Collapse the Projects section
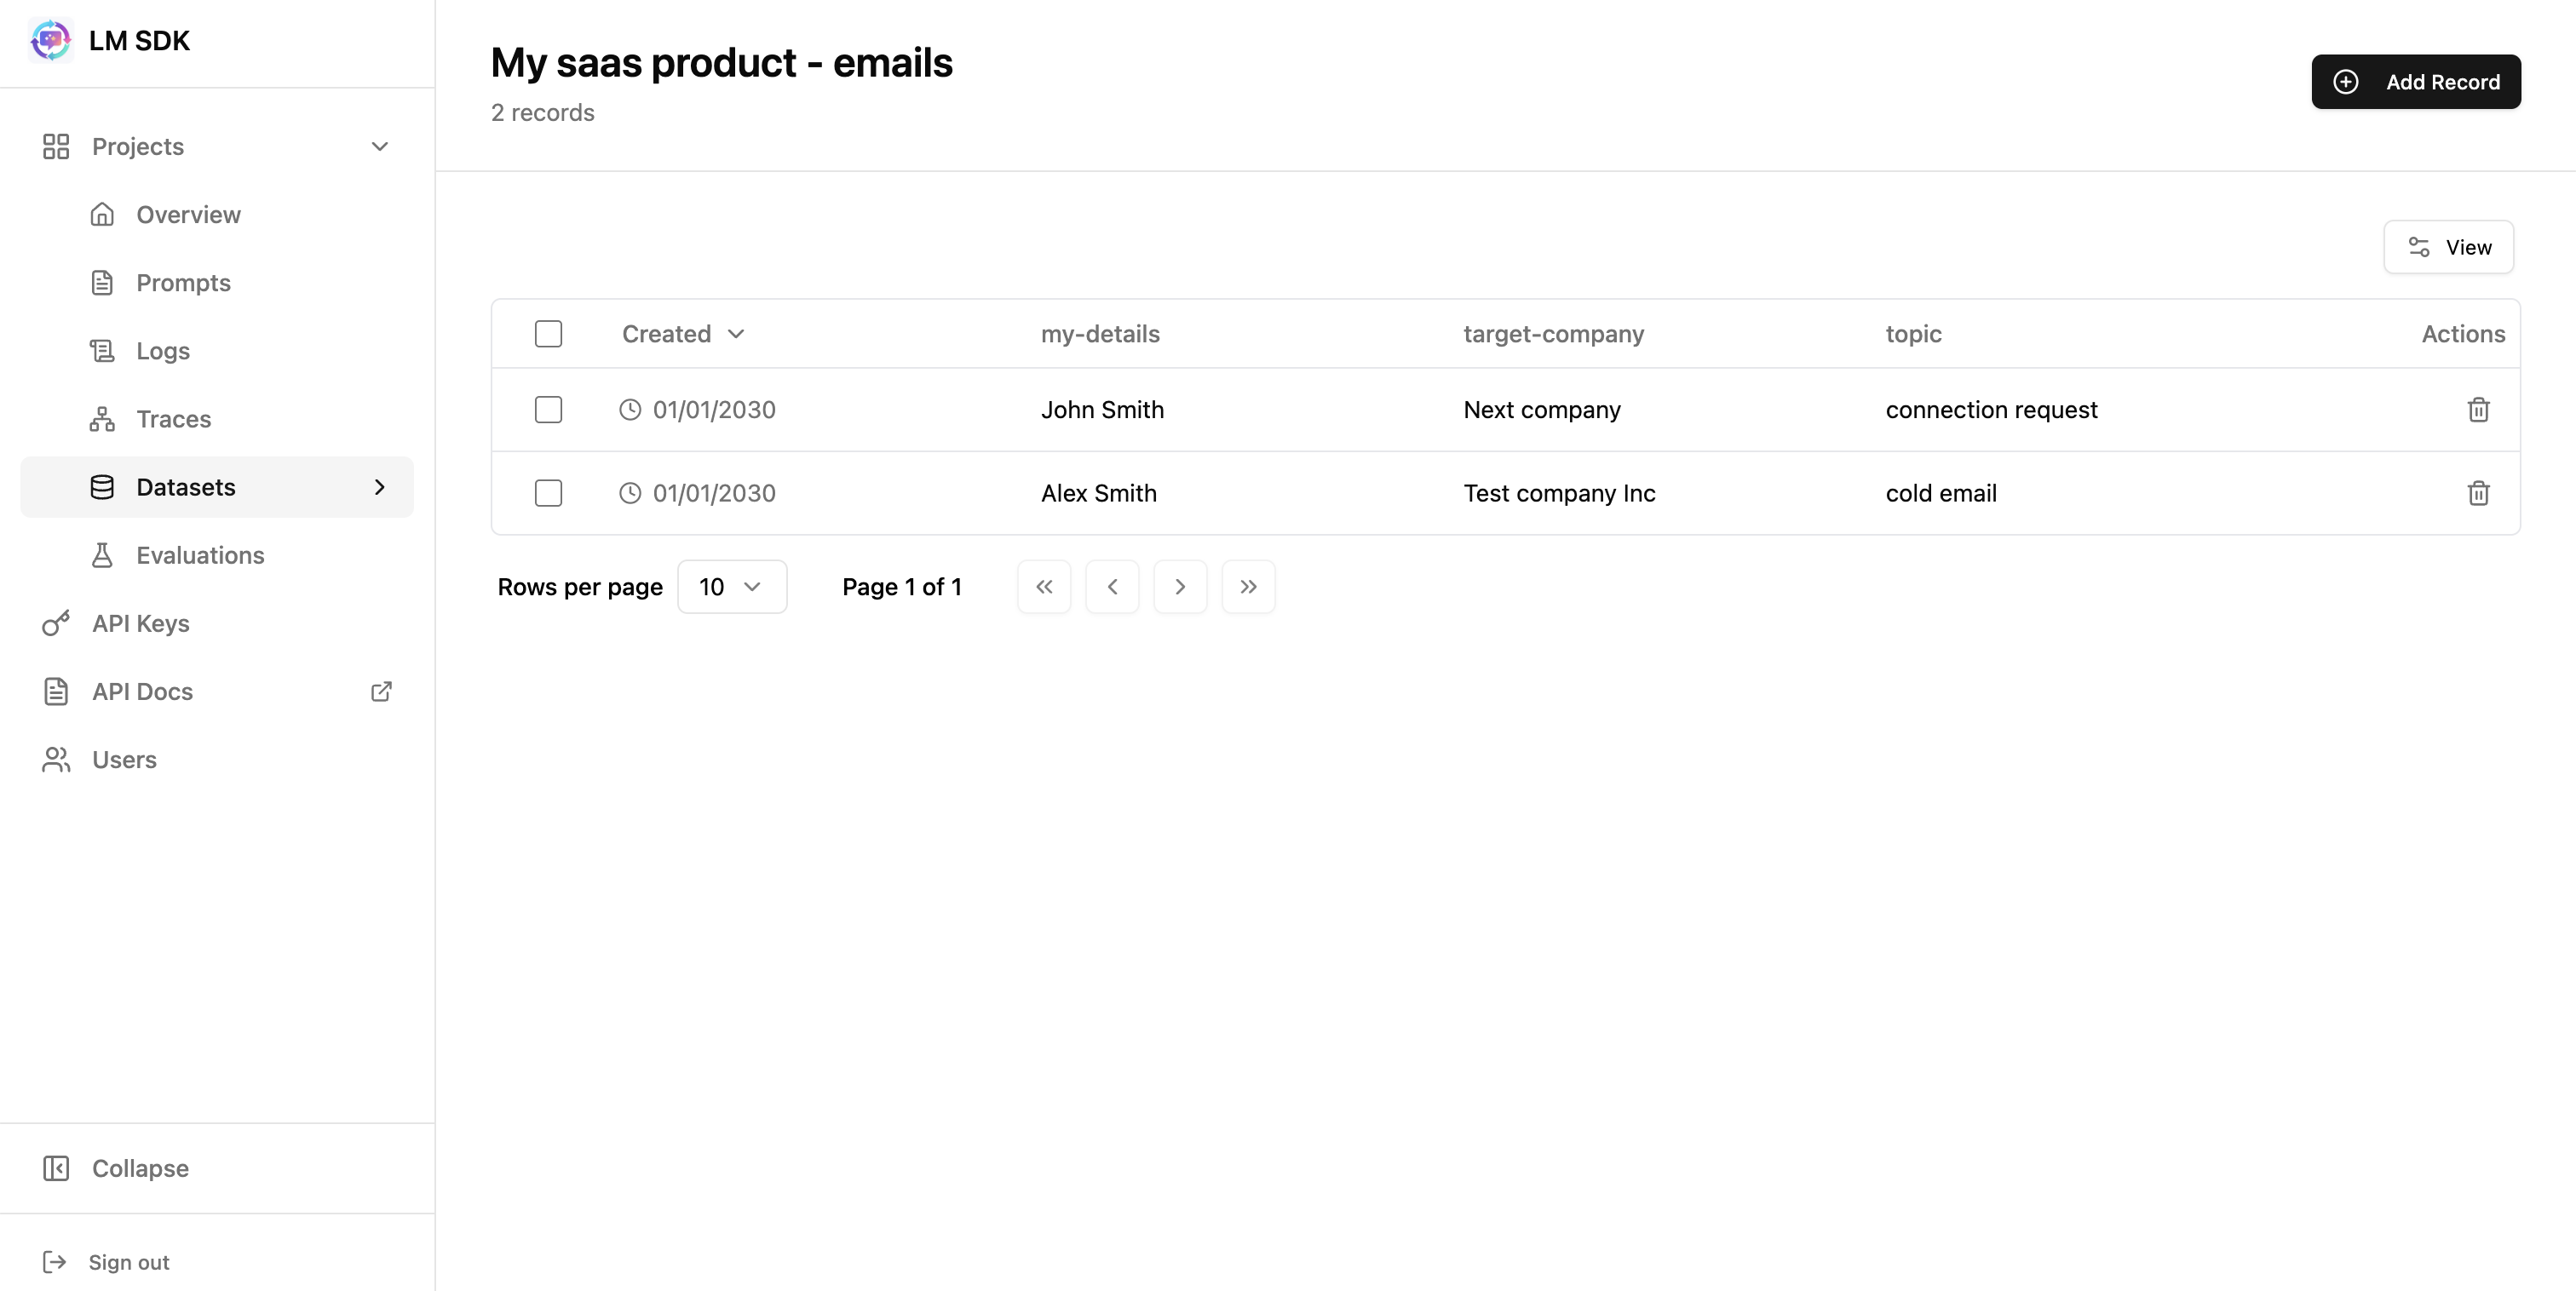Image resolution: width=2576 pixels, height=1291 pixels. (x=379, y=146)
